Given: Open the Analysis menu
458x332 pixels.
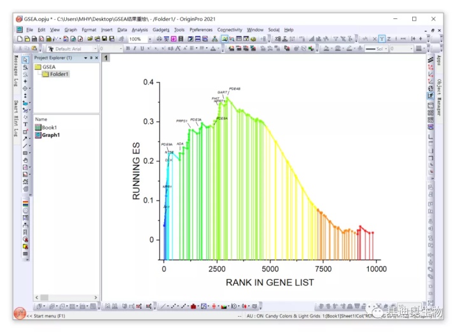Looking at the screenshot, I should [x=139, y=30].
